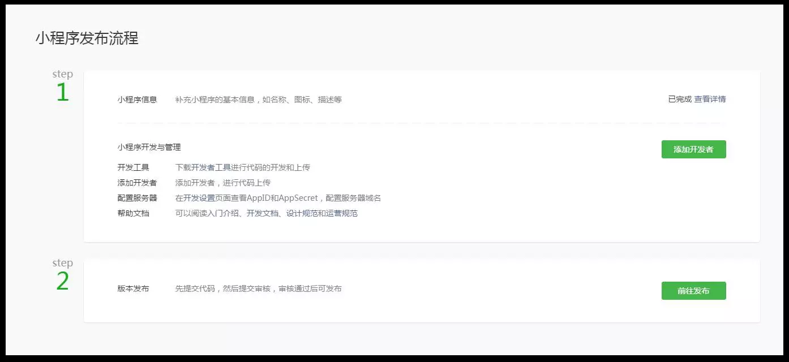Click the 帮助文档 row label
Screen dimensions: 789x362
(x=133, y=213)
